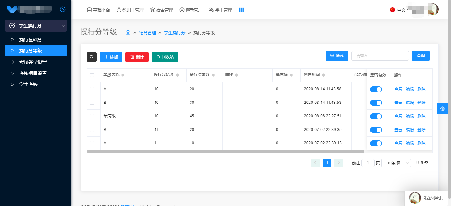This screenshot has width=451, height=206.
Task: Sort by 排序码 column arrows
Action: [291, 75]
